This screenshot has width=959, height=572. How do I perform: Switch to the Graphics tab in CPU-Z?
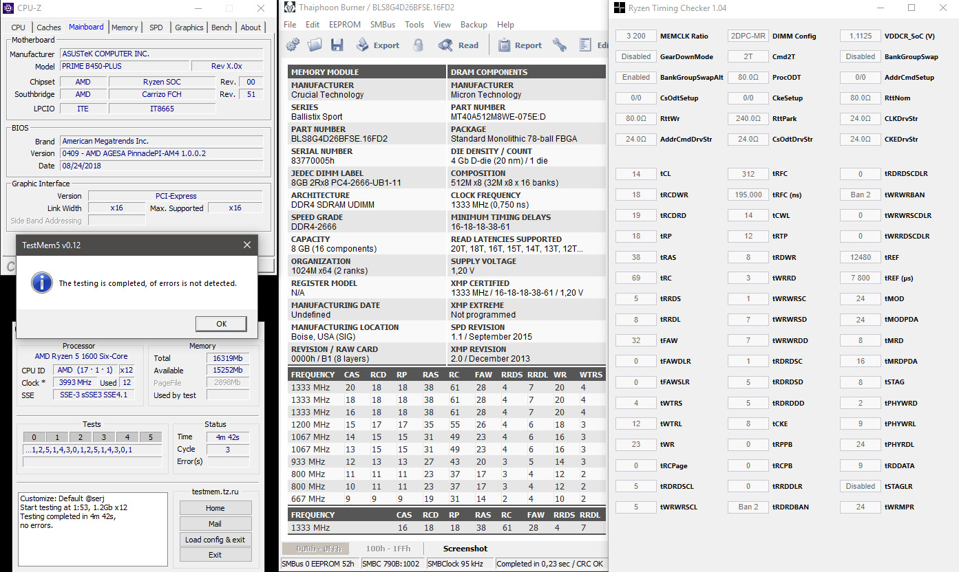[189, 27]
